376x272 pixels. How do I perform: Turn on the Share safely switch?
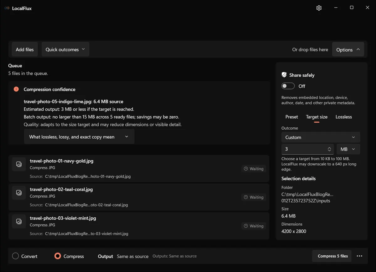click(288, 86)
